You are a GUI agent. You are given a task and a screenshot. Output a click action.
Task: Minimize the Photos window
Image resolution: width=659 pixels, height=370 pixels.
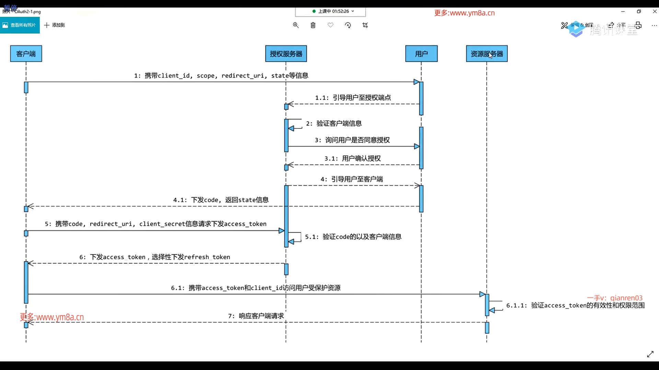[x=623, y=11]
